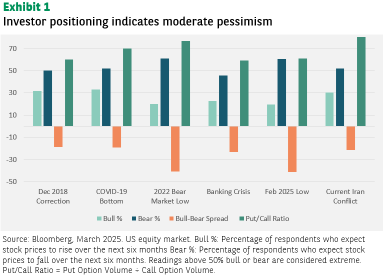Select the Bull % bar for COVID-19 Bottom
The height and width of the screenshot is (275, 383).
(x=95, y=108)
